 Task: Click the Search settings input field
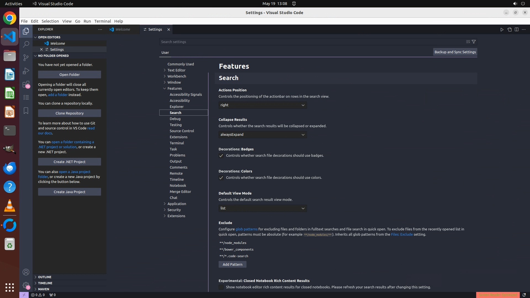[x=312, y=42]
